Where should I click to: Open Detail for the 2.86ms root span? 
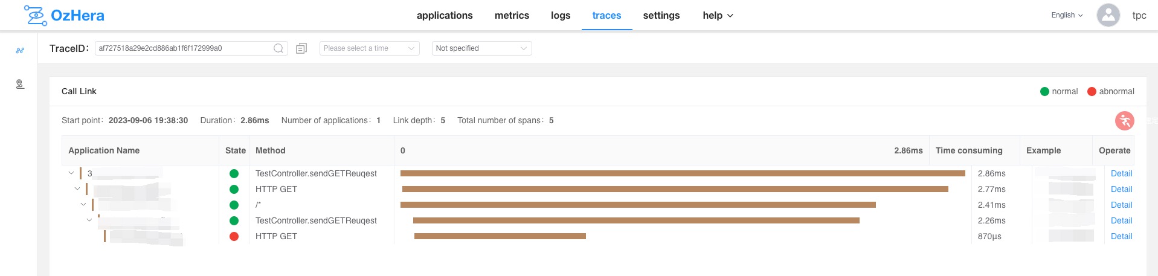point(1121,174)
